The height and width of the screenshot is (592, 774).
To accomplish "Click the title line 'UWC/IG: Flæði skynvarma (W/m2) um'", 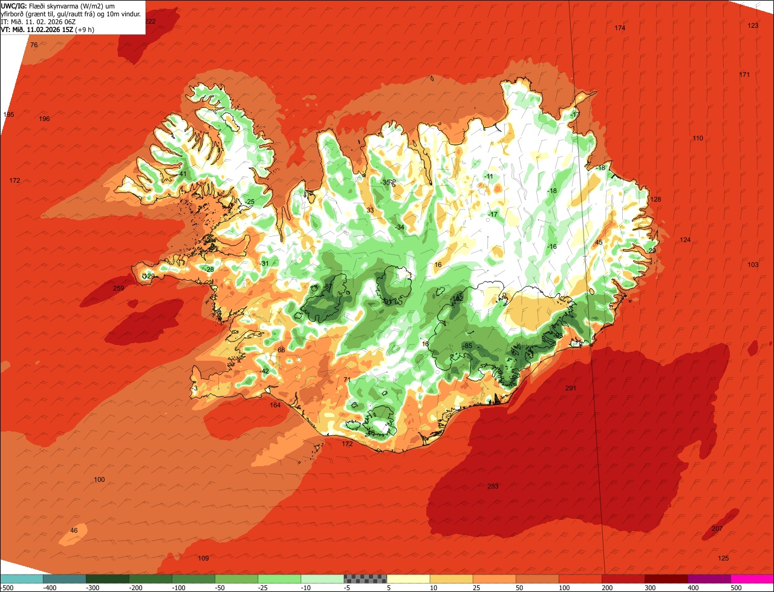I will 58,5.
